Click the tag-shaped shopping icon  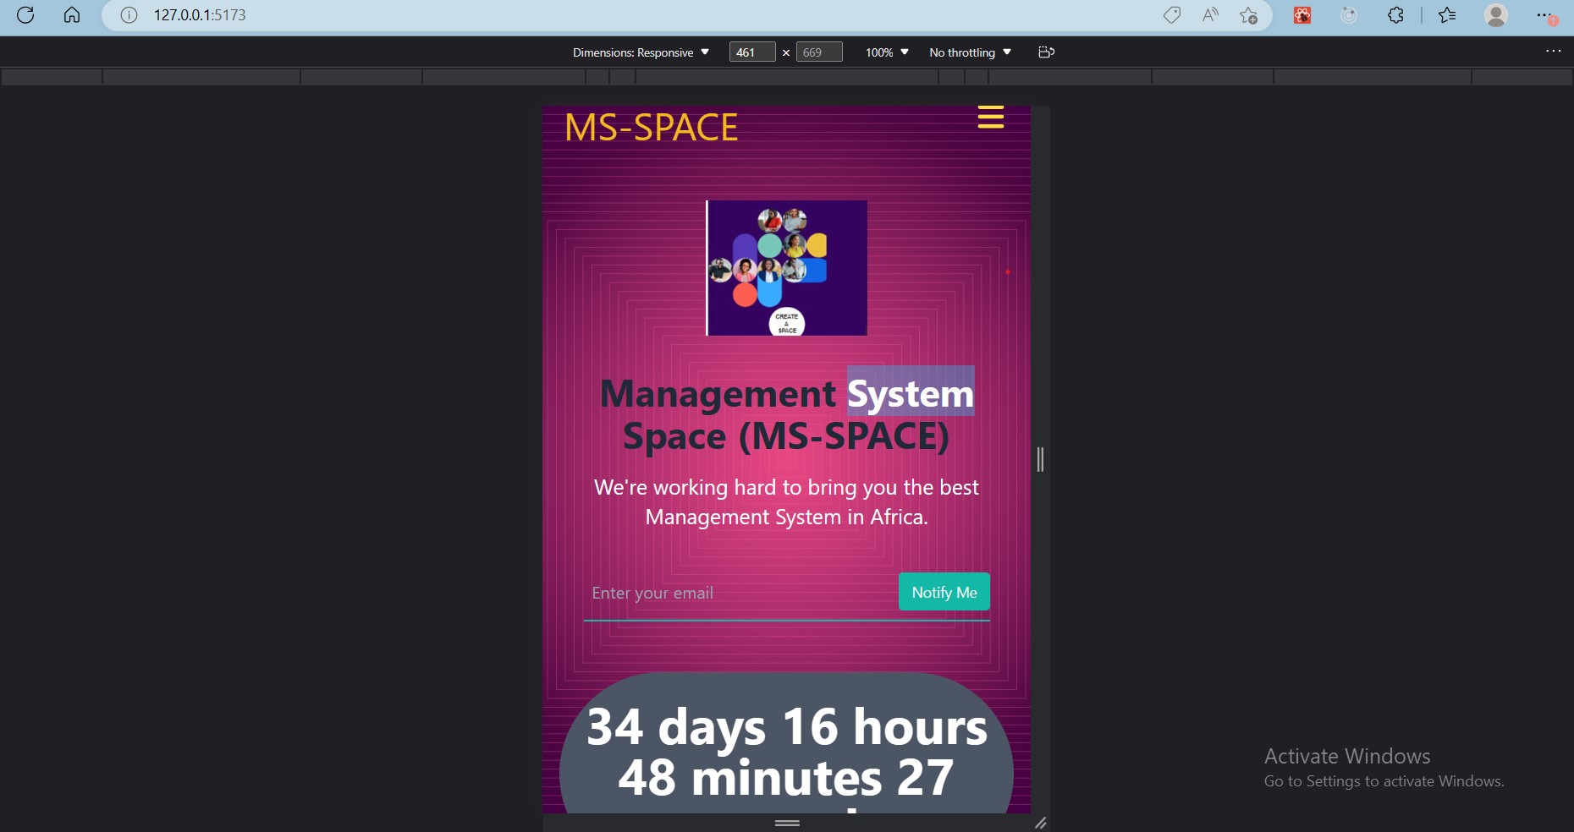pyautogui.click(x=1172, y=15)
